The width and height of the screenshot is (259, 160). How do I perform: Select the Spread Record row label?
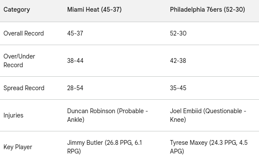[x=24, y=88]
